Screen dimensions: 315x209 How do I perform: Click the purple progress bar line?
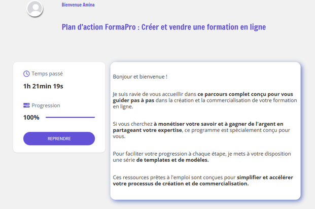[70, 117]
